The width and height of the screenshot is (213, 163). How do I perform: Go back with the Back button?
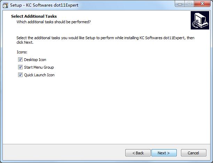click(138, 153)
